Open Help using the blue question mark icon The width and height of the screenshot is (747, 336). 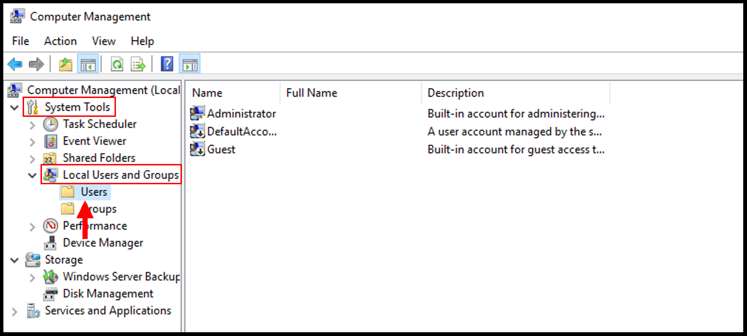[x=167, y=64]
